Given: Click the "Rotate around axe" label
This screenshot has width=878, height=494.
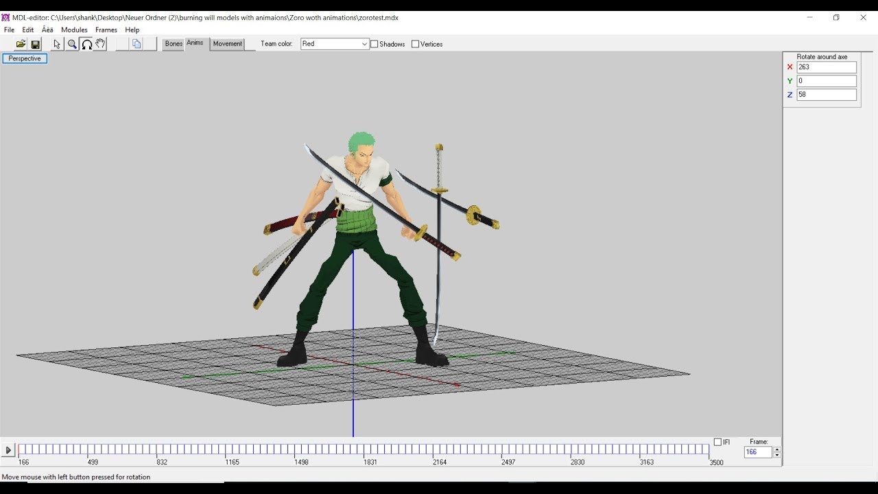Looking at the screenshot, I should point(822,57).
